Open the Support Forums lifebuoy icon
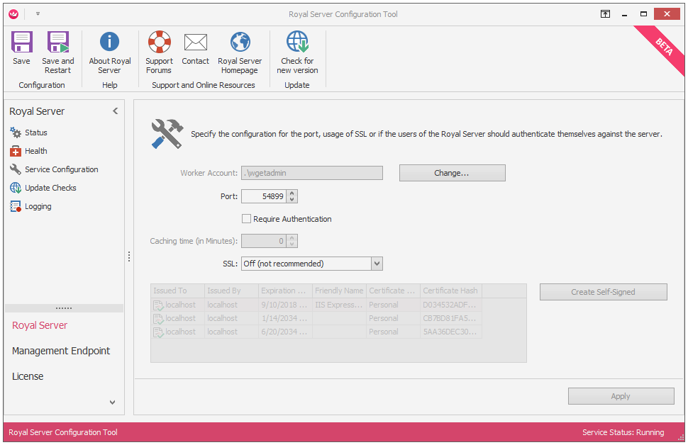The image size is (688, 445). pyautogui.click(x=159, y=43)
